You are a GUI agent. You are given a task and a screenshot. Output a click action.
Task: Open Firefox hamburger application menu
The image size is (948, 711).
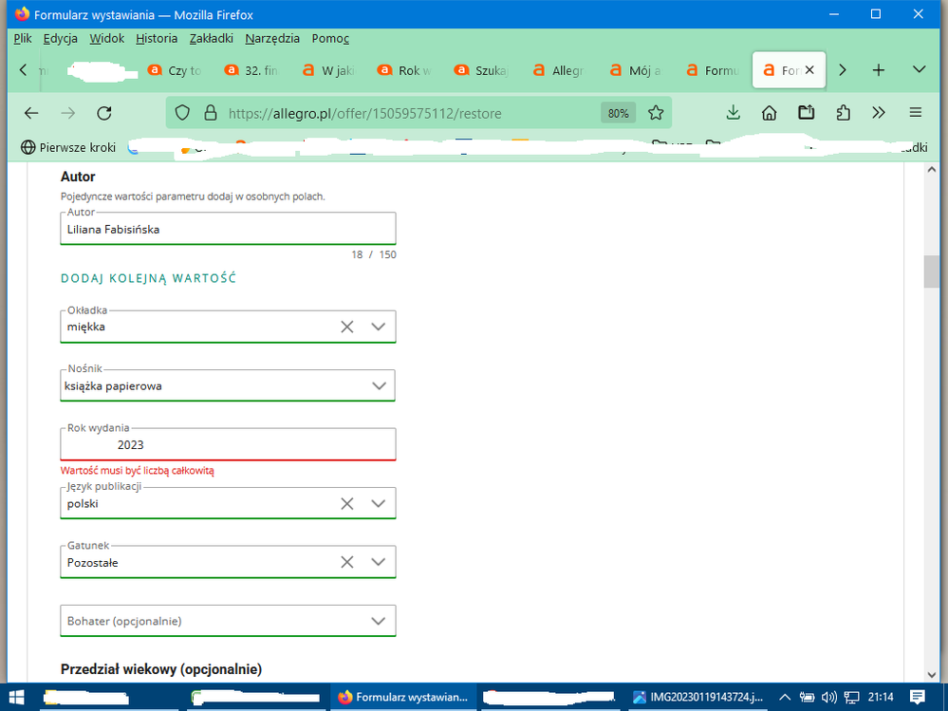916,113
